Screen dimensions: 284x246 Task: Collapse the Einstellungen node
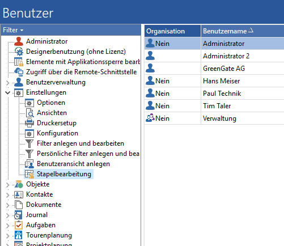7,93
